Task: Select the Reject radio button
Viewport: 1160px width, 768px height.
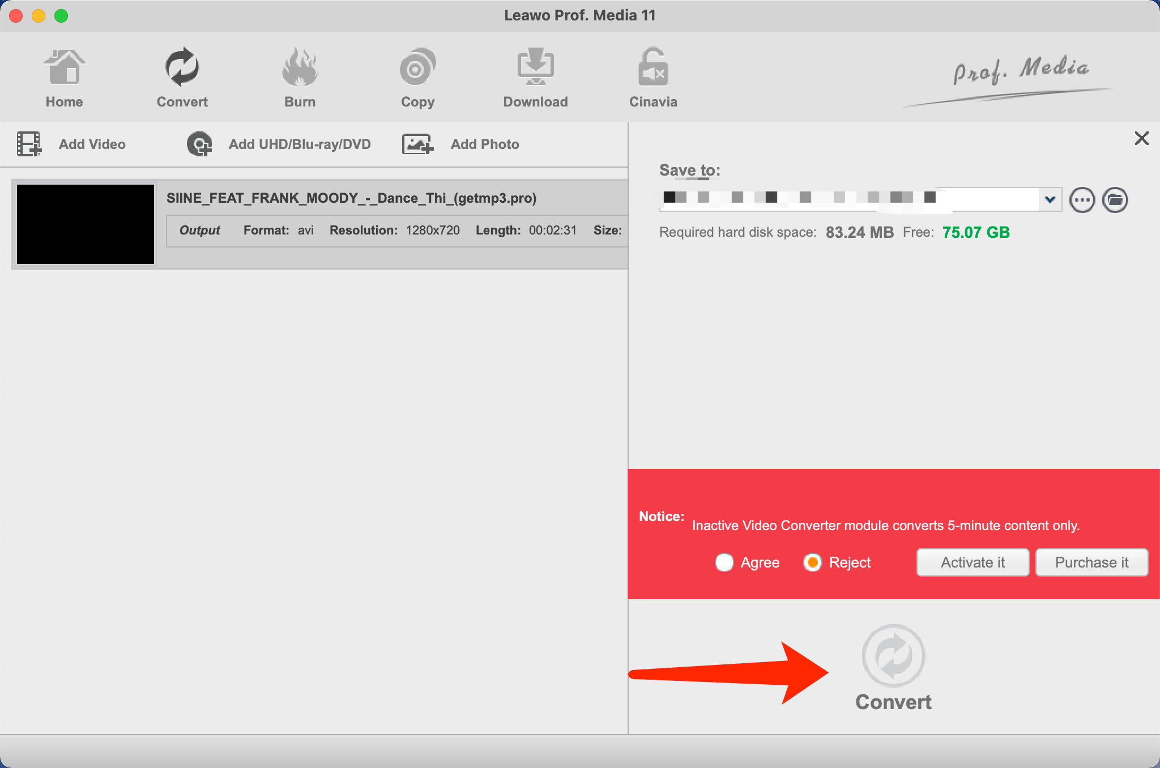Action: coord(813,562)
